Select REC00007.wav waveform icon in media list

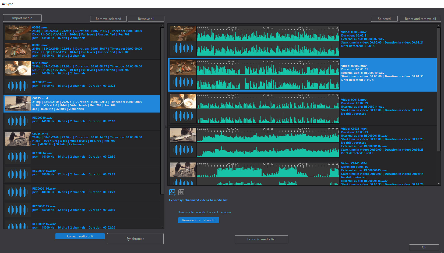[x=18, y=86]
